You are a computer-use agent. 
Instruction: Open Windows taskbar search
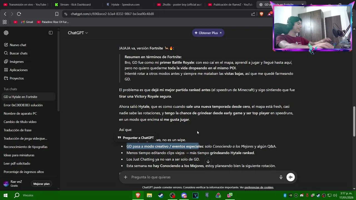coord(17,195)
